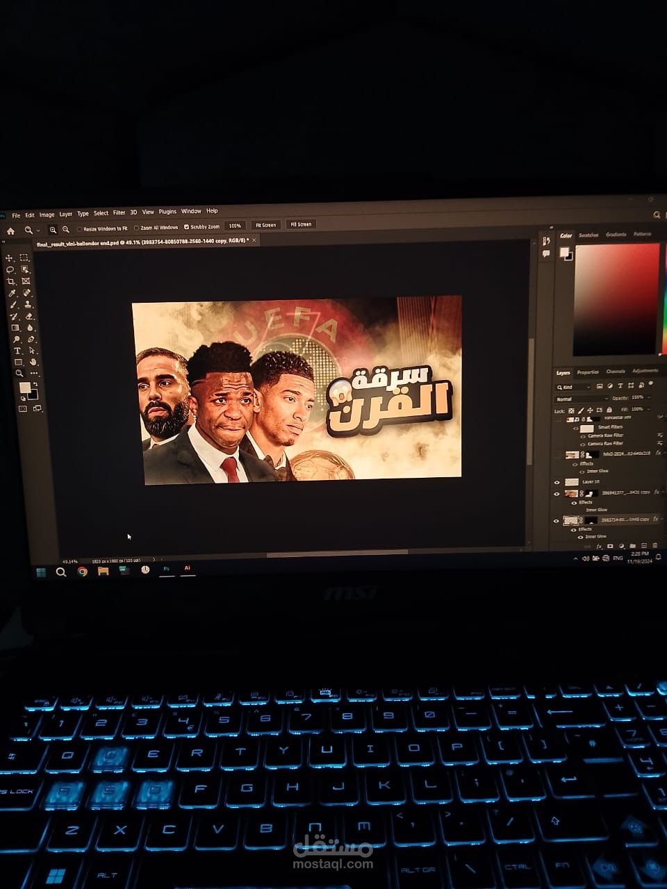Select the Rectangle shape tool
Image resolution: width=667 pixels, height=889 pixels.
[x=18, y=363]
